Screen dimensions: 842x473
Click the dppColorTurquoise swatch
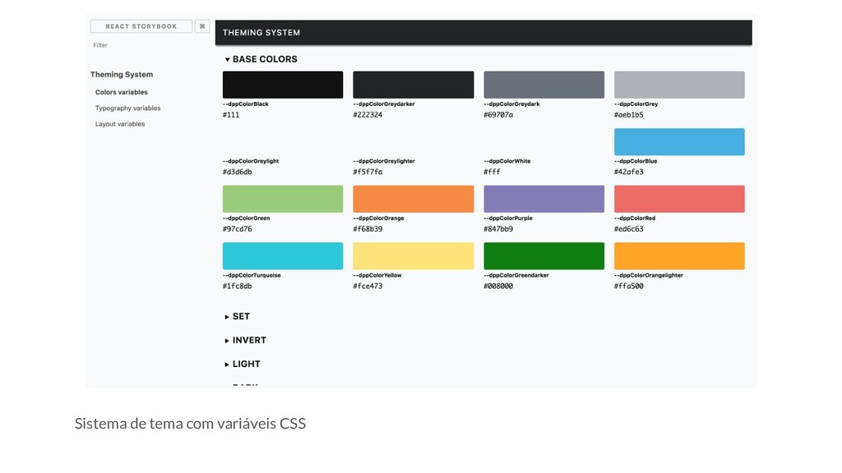283,256
